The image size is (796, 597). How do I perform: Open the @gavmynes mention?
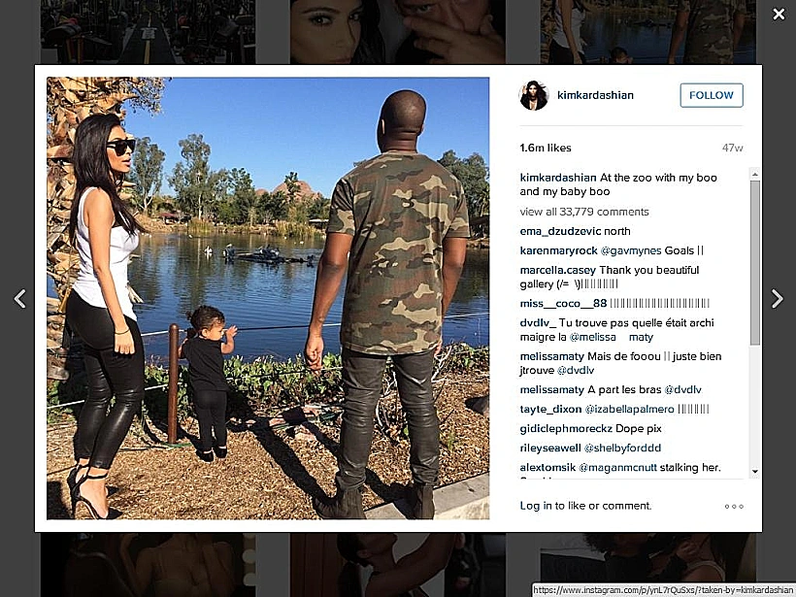point(631,250)
